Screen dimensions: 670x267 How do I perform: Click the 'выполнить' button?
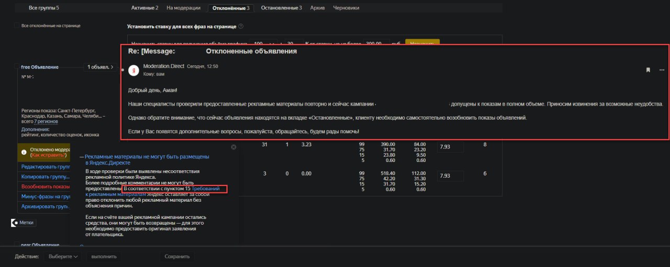[104, 257]
